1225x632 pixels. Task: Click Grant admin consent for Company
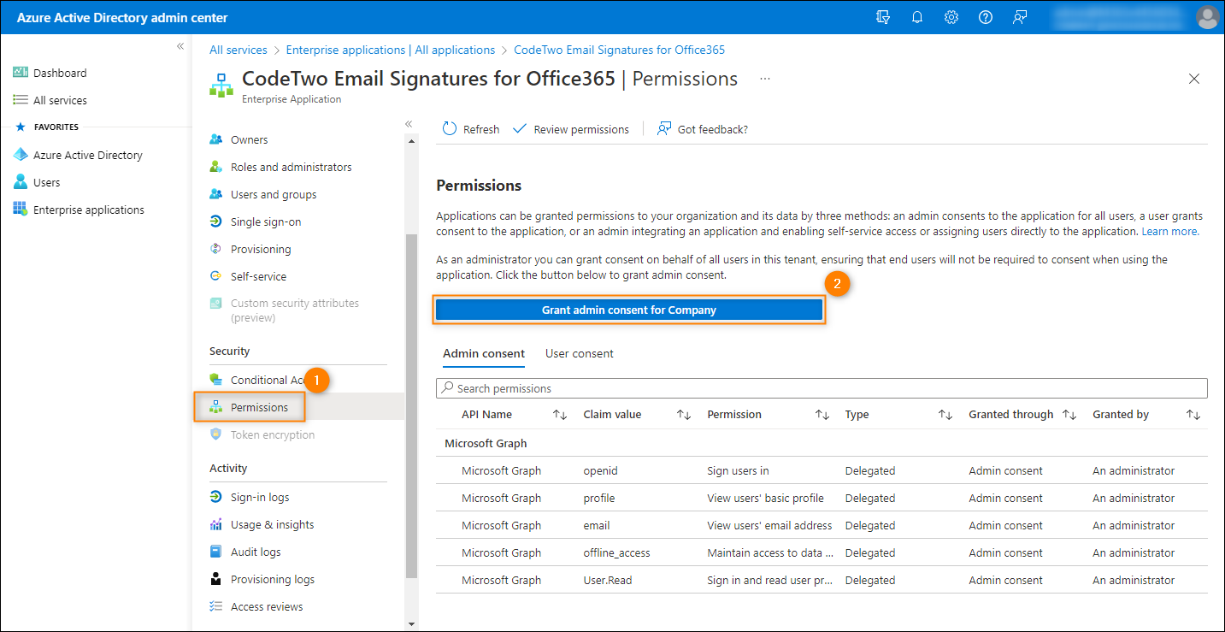tap(629, 310)
